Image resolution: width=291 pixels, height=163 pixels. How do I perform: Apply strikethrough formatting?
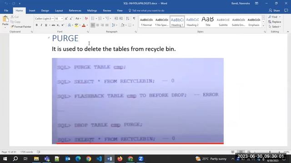coord(54,25)
